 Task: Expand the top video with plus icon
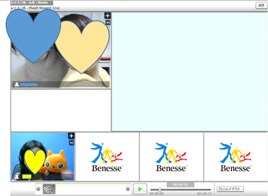point(107,16)
